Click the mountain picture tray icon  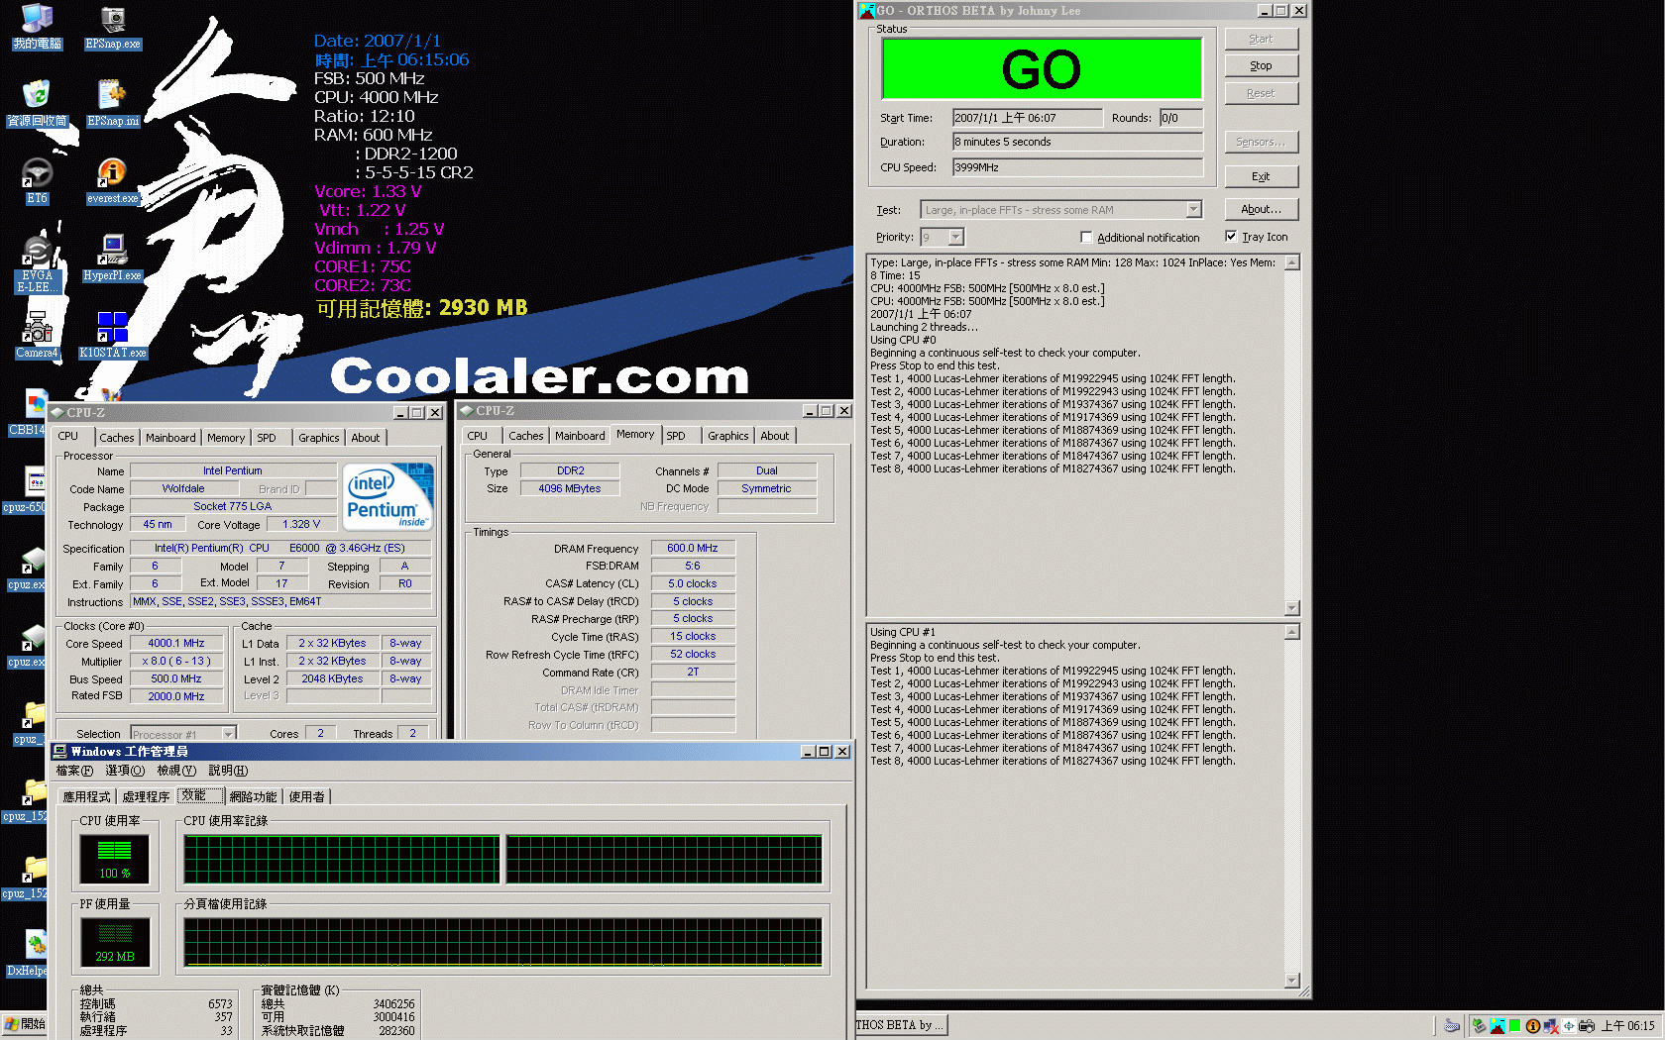pos(1497,1026)
